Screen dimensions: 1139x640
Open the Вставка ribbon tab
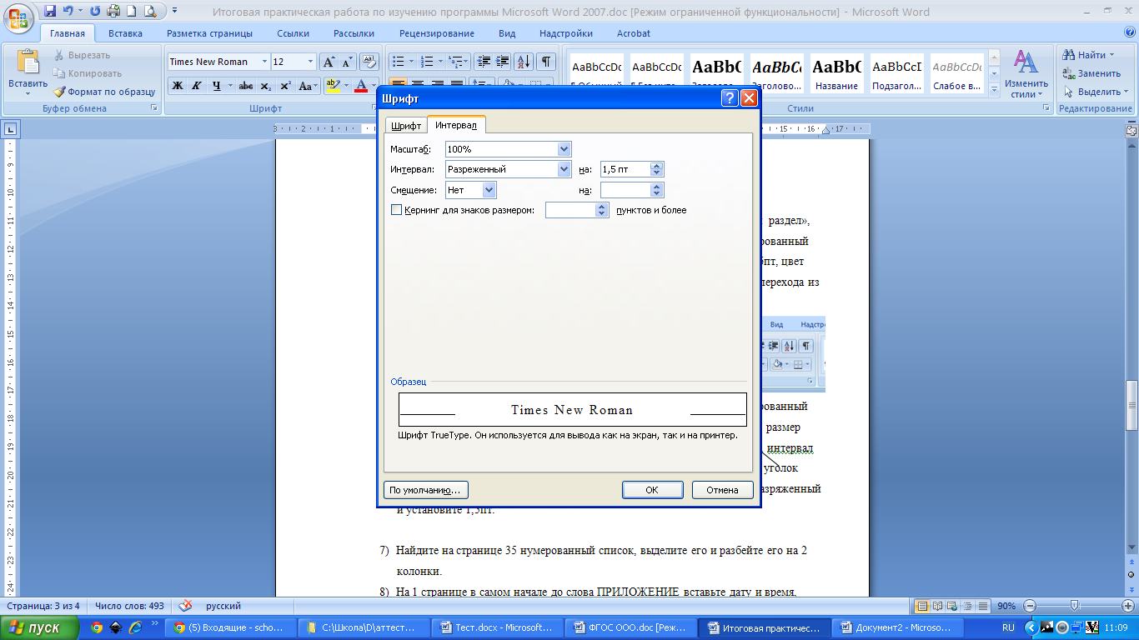pyautogui.click(x=125, y=33)
